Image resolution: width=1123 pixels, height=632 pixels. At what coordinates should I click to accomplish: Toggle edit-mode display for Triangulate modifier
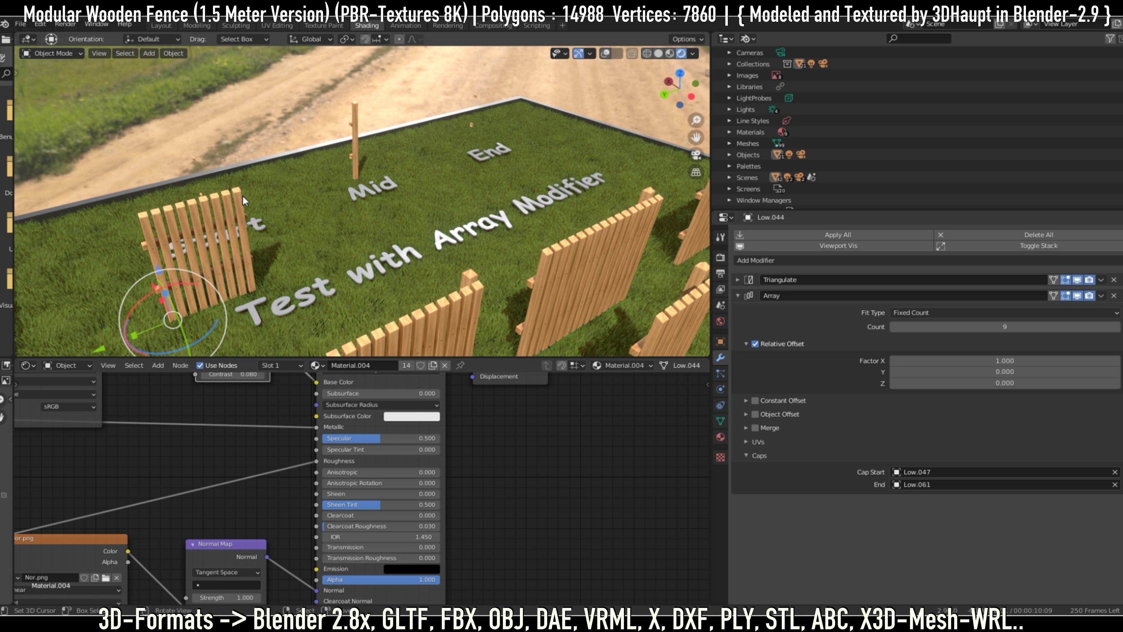[x=1066, y=280]
